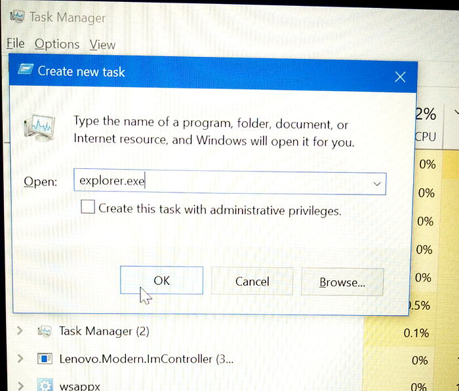Click the CPU column header
Screen dimensions: 459x391
[426, 137]
